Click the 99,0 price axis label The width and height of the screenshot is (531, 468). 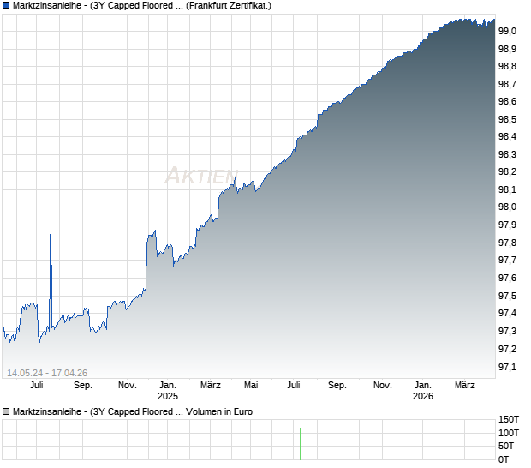(x=508, y=31)
